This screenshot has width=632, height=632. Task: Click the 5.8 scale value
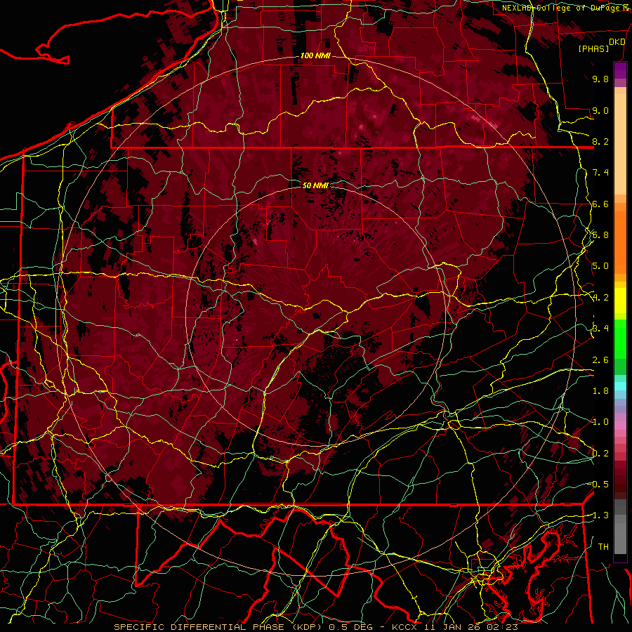point(600,235)
